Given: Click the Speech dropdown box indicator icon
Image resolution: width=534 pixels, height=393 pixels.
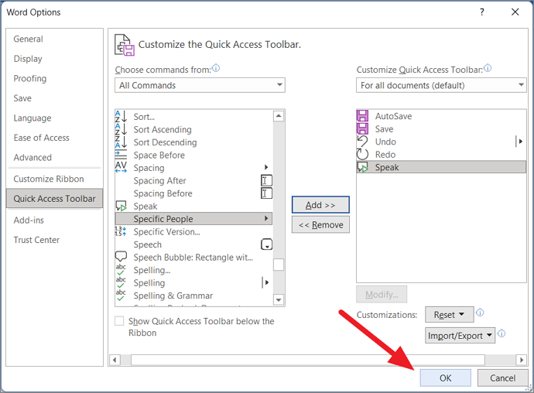Looking at the screenshot, I should (x=266, y=244).
